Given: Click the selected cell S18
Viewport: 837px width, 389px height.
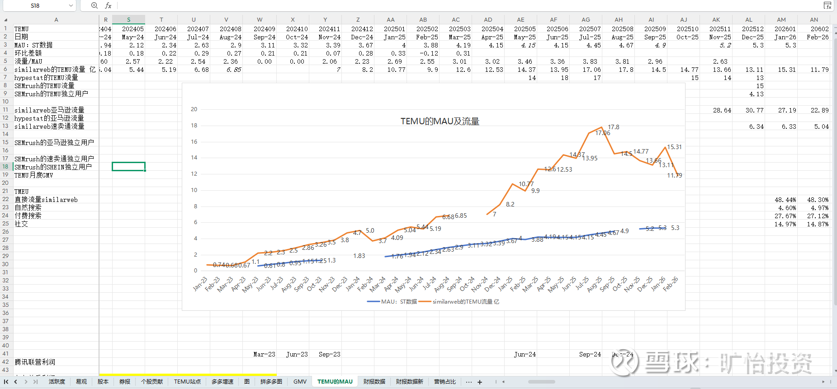Looking at the screenshot, I should coord(129,167).
